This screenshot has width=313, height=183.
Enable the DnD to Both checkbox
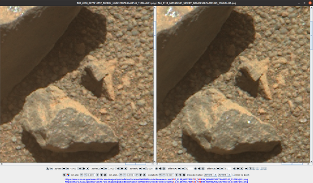233,175
